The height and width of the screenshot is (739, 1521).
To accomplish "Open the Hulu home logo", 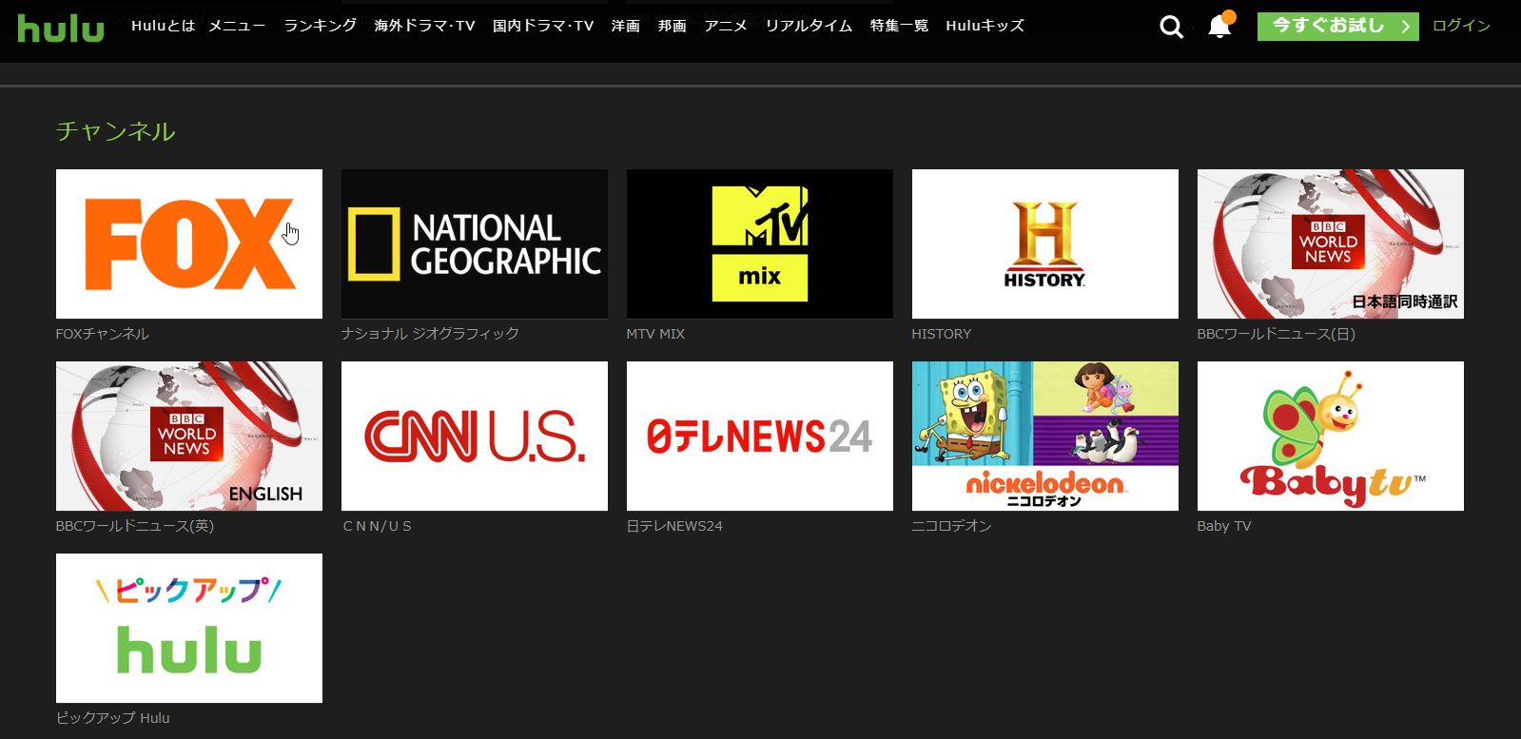I will [x=61, y=28].
